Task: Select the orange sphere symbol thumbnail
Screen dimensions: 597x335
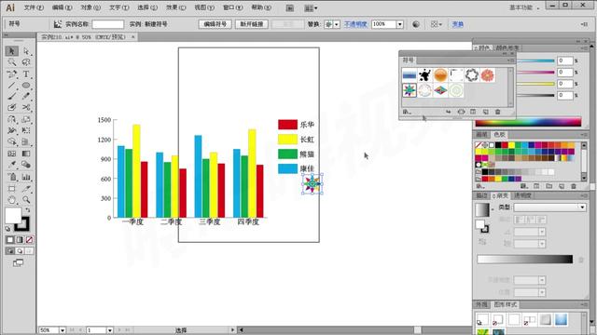Action: point(440,75)
